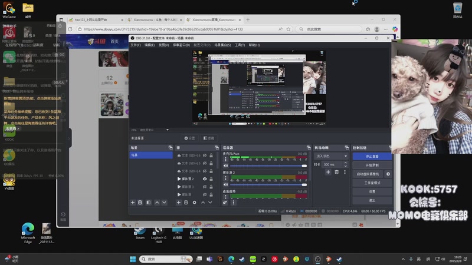Viewport: 472px width, 265px height.
Task: Click the 工作室模式 button
Action: coord(372,183)
